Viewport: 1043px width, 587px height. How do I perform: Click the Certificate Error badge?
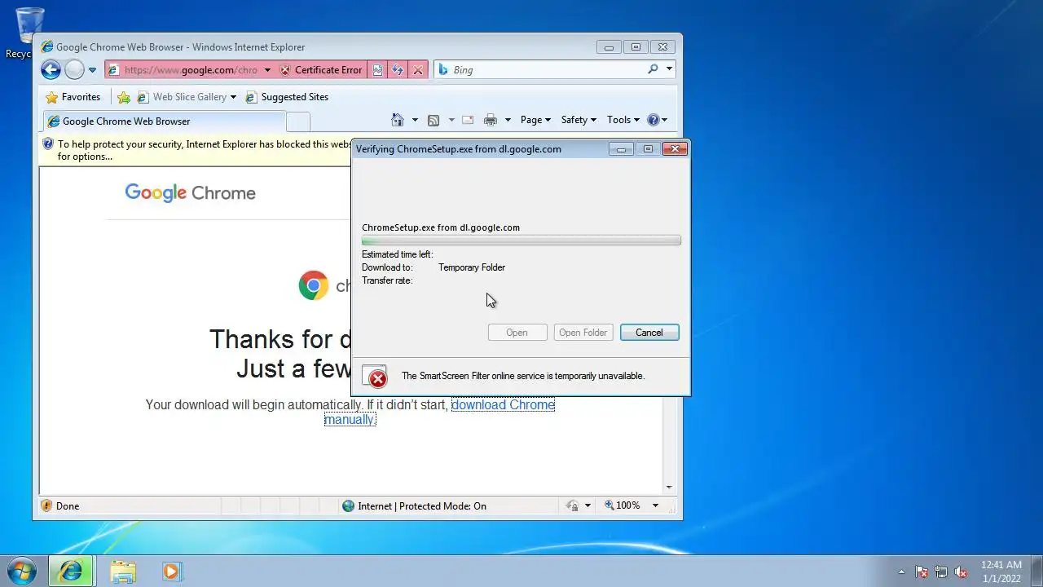pos(321,70)
